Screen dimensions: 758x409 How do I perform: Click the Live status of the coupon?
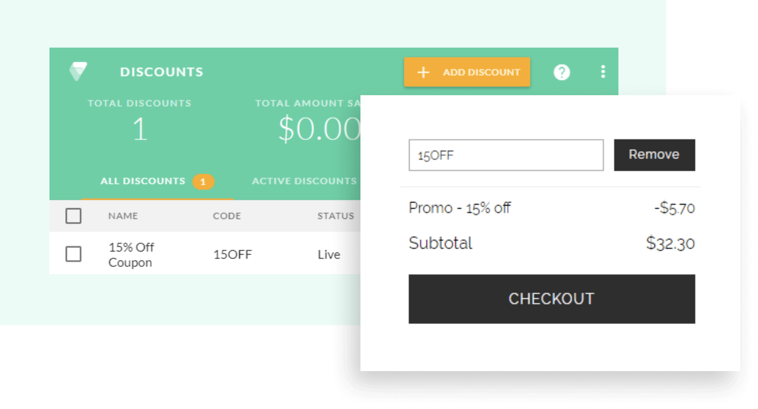pos(329,254)
